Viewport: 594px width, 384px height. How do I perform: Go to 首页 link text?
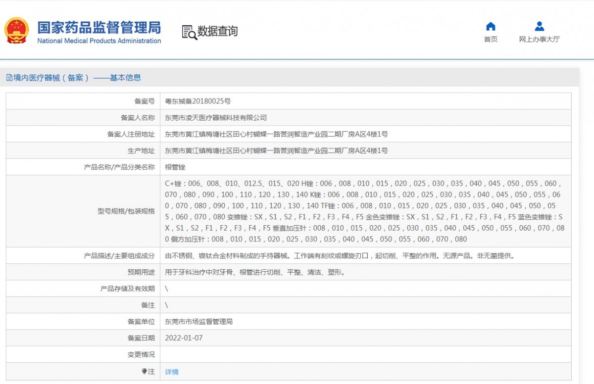click(491, 40)
